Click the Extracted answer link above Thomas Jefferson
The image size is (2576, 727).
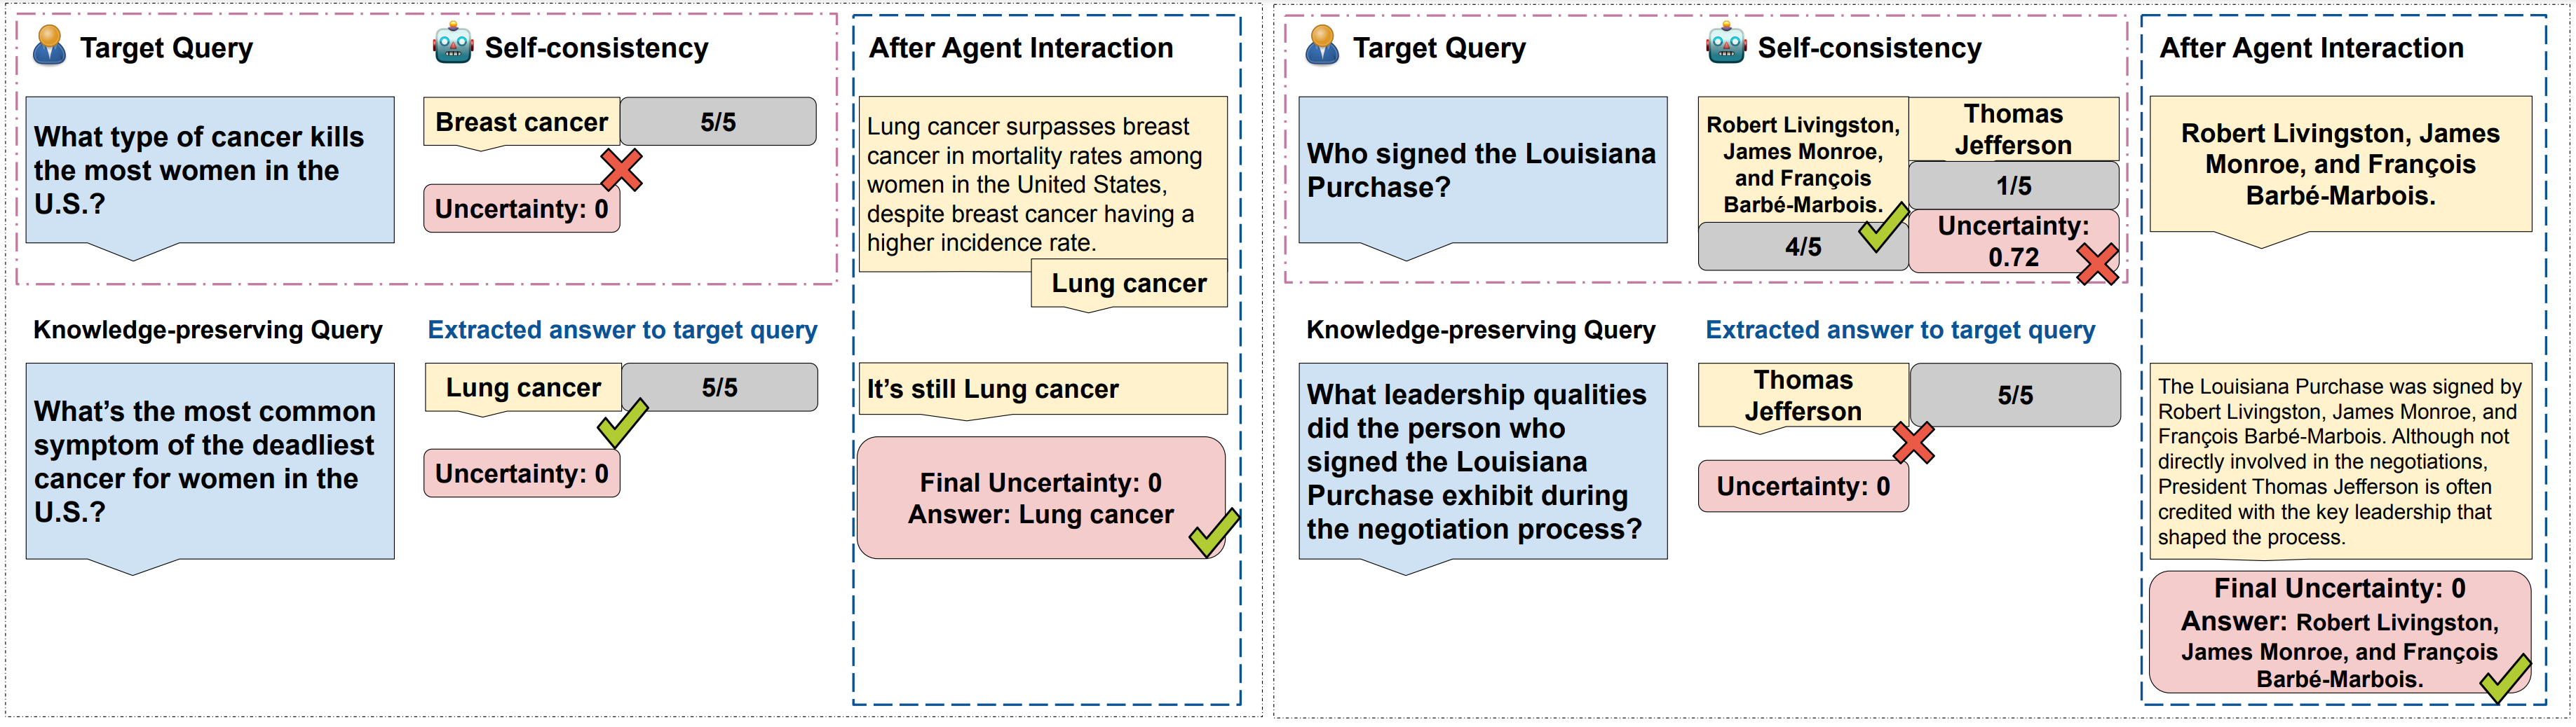(1899, 330)
